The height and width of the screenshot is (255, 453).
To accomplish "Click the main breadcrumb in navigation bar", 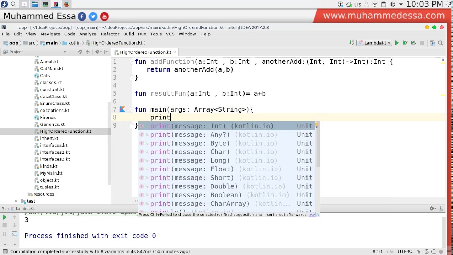I will tap(48, 43).
